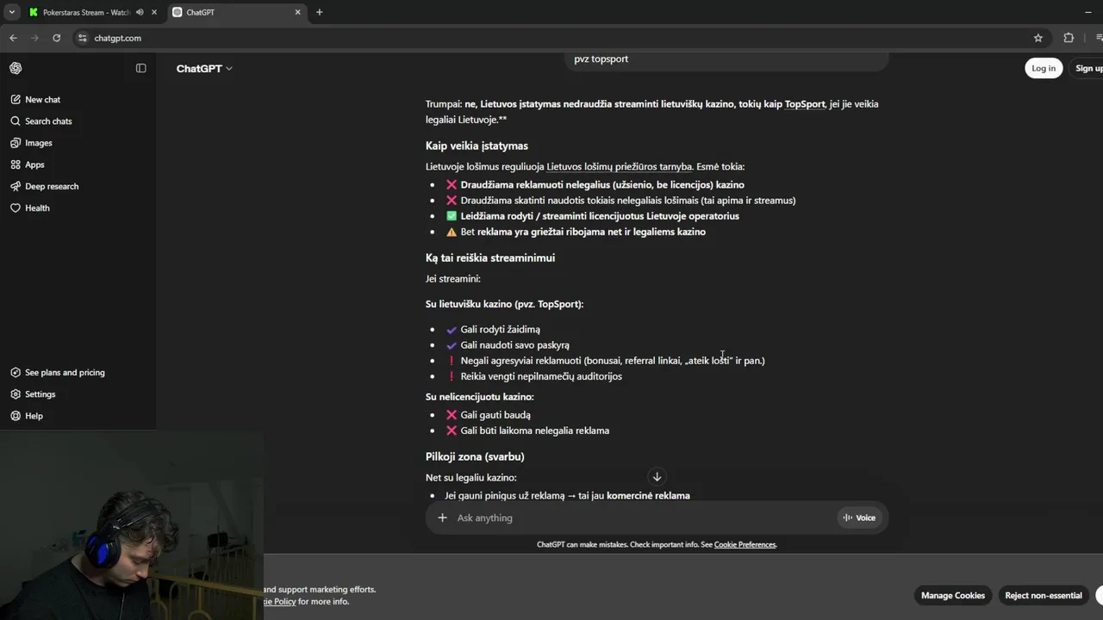
Task: Open a new browser tab
Action: point(320,12)
